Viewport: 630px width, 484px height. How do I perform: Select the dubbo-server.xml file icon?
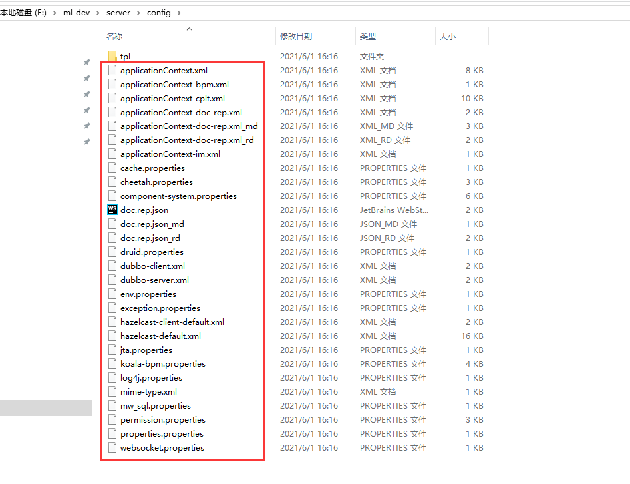tap(112, 280)
